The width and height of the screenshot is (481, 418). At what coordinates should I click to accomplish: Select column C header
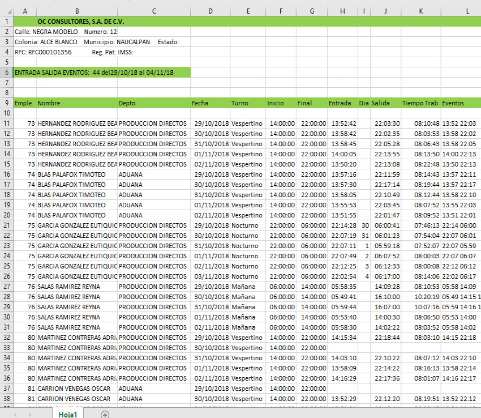point(154,11)
